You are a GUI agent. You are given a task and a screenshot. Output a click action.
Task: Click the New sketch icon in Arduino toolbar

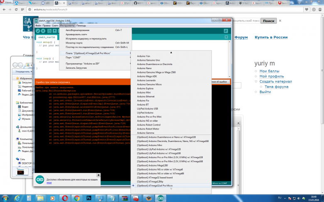(49, 31)
